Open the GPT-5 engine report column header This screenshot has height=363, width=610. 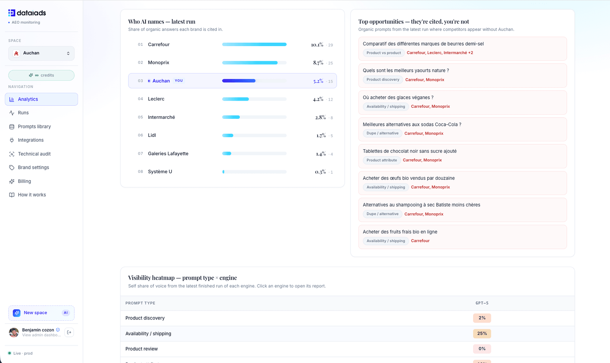pyautogui.click(x=482, y=303)
